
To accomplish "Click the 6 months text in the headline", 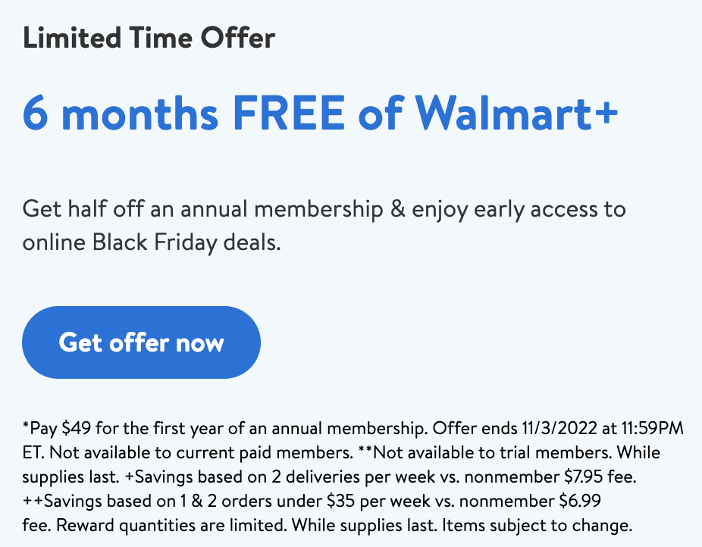I will point(121,113).
